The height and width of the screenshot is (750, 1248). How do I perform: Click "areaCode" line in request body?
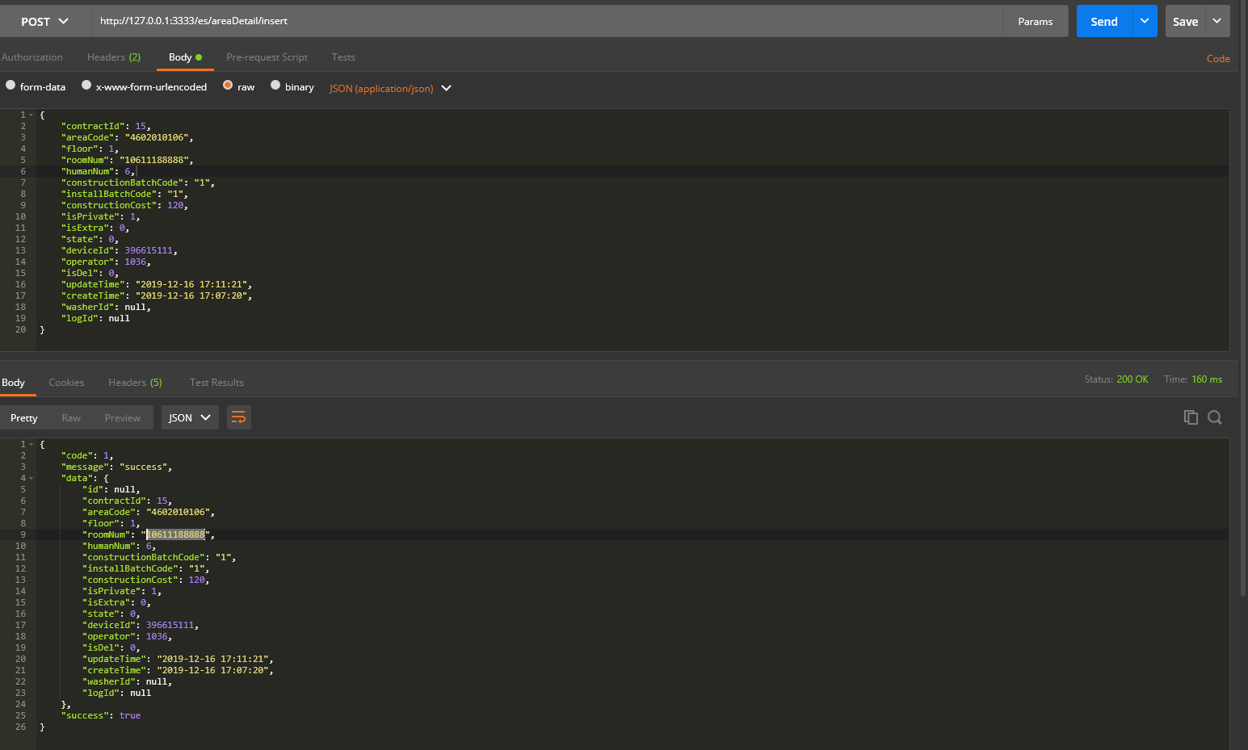click(x=128, y=137)
